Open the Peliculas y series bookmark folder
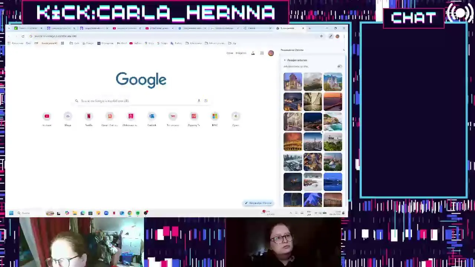This screenshot has height=267, width=475. (214, 43)
